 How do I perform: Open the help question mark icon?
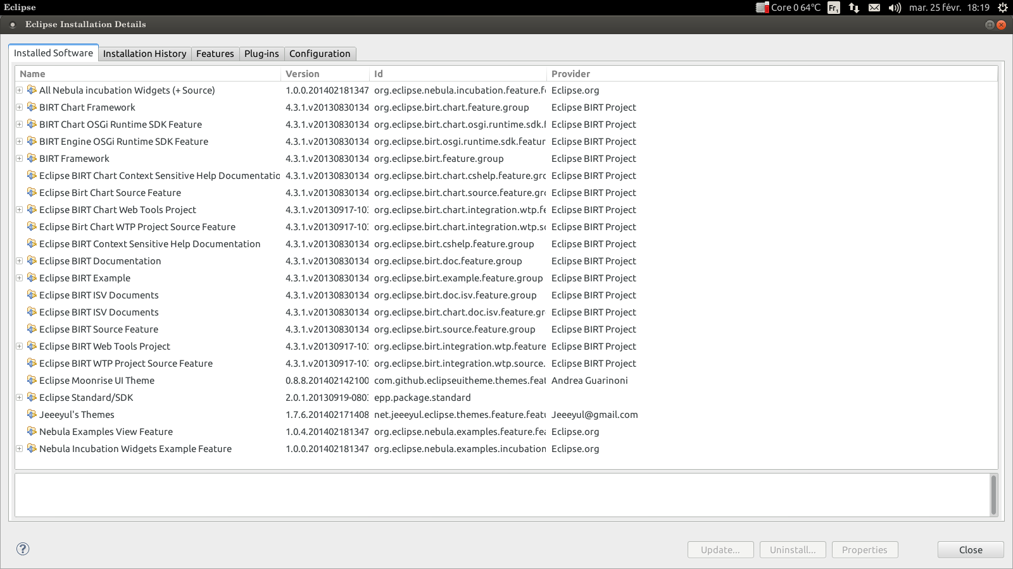(x=23, y=549)
